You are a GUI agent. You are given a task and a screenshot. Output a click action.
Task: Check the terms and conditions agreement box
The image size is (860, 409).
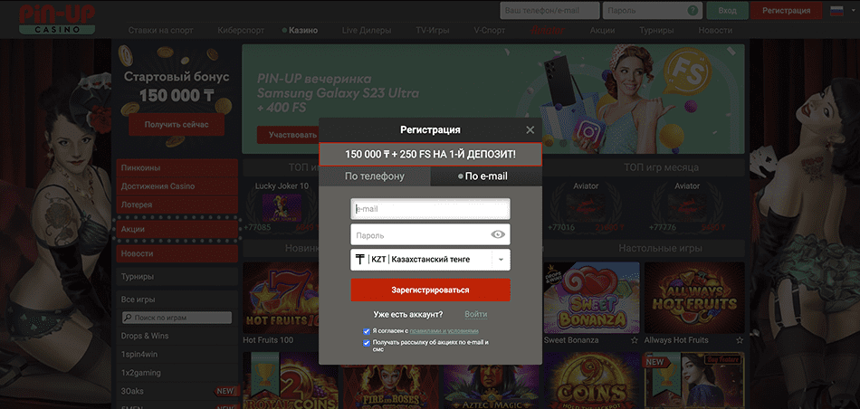(367, 331)
